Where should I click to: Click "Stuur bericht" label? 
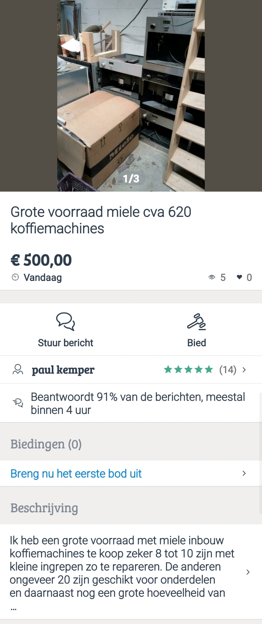point(66,343)
